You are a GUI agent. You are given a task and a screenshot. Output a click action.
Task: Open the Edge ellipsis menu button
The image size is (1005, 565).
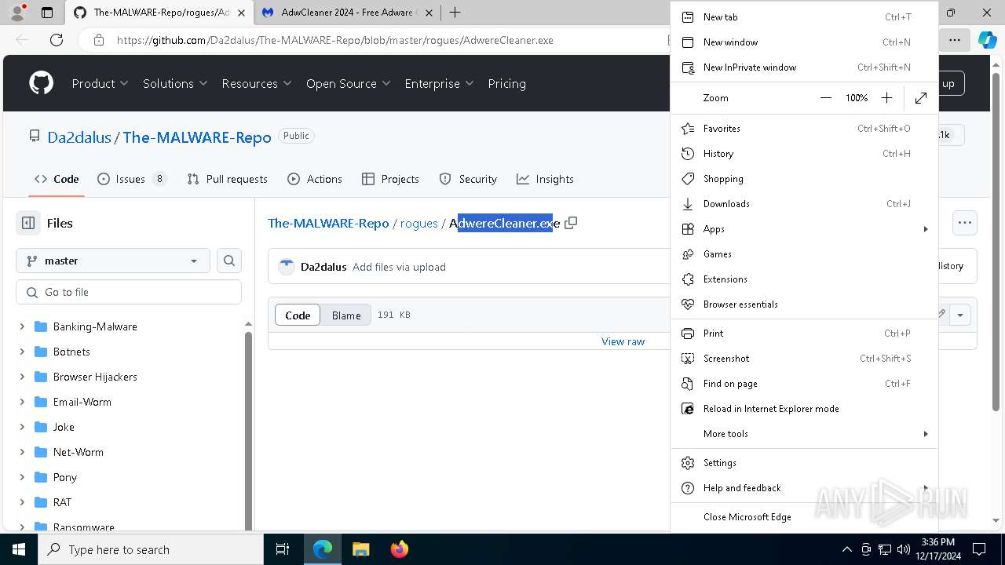pyautogui.click(x=954, y=40)
